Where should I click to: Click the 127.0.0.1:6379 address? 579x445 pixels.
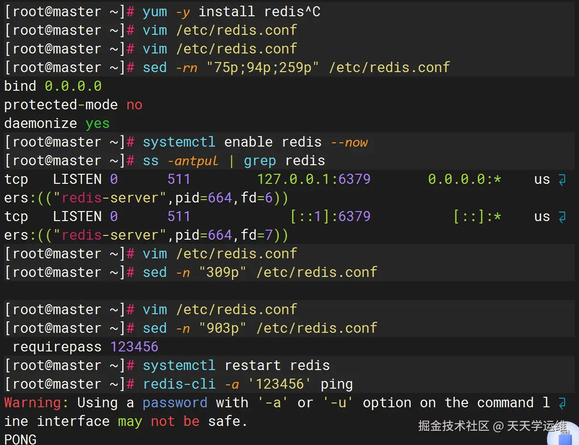314,180
